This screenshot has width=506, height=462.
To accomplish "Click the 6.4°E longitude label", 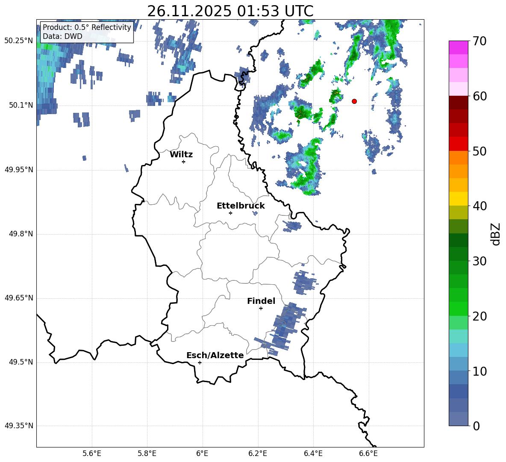I will [x=313, y=453].
